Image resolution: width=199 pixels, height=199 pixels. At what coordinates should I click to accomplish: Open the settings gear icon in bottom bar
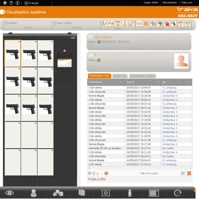pyautogui.click(x=105, y=193)
